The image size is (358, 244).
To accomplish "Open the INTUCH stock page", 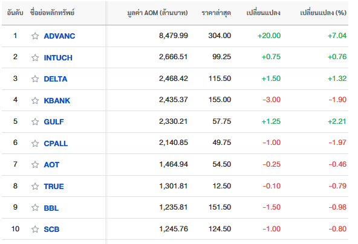I will pyautogui.click(x=58, y=58).
